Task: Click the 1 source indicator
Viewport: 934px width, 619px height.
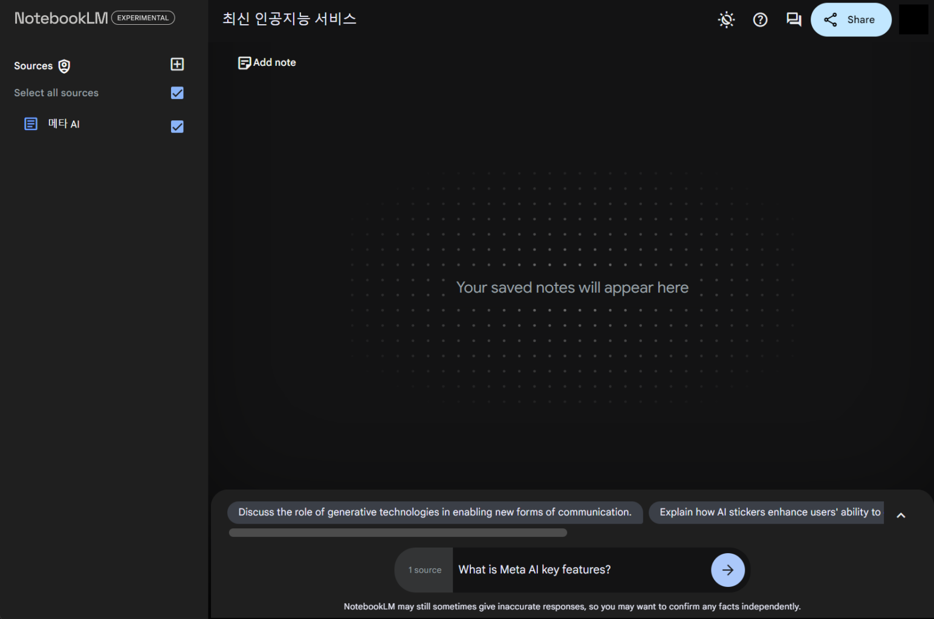Action: coord(424,570)
